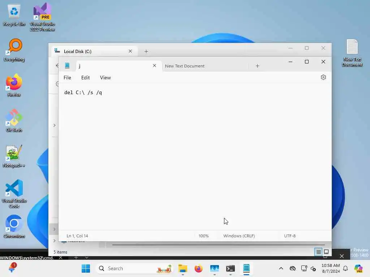Click the Explorer horizontal scrollbar

[x=218, y=245]
